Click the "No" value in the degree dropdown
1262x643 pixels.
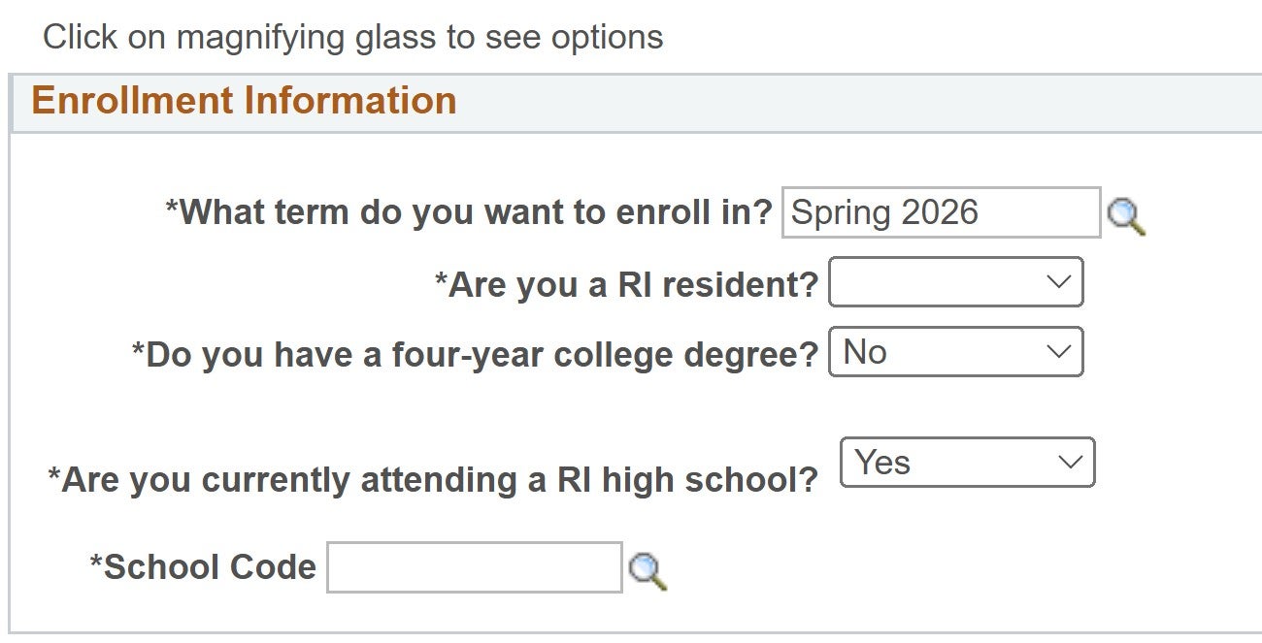865,353
